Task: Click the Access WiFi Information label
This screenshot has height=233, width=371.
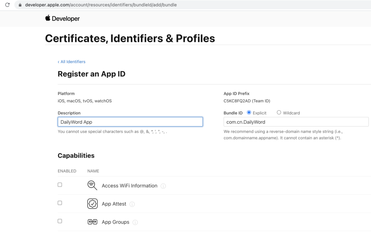Action: coord(129,186)
